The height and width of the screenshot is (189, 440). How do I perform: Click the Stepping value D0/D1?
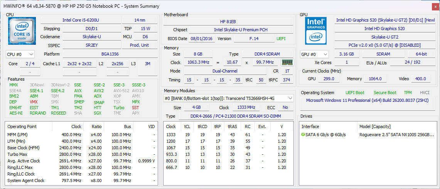tap(91, 29)
